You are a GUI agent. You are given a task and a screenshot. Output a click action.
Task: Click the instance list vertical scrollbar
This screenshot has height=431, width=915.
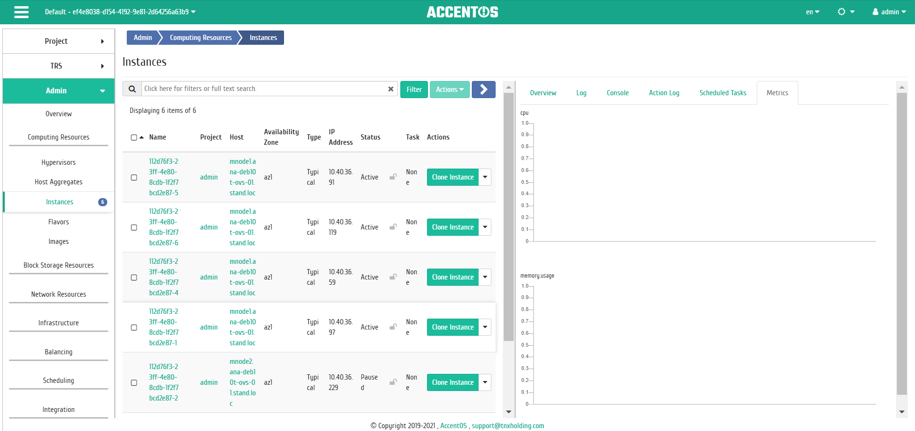508,217
